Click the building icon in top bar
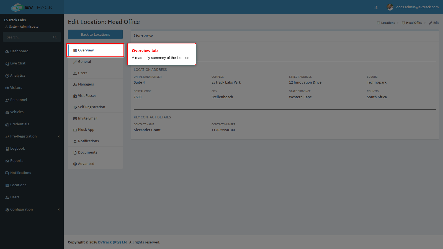Image resolution: width=443 pixels, height=249 pixels. point(376,7)
